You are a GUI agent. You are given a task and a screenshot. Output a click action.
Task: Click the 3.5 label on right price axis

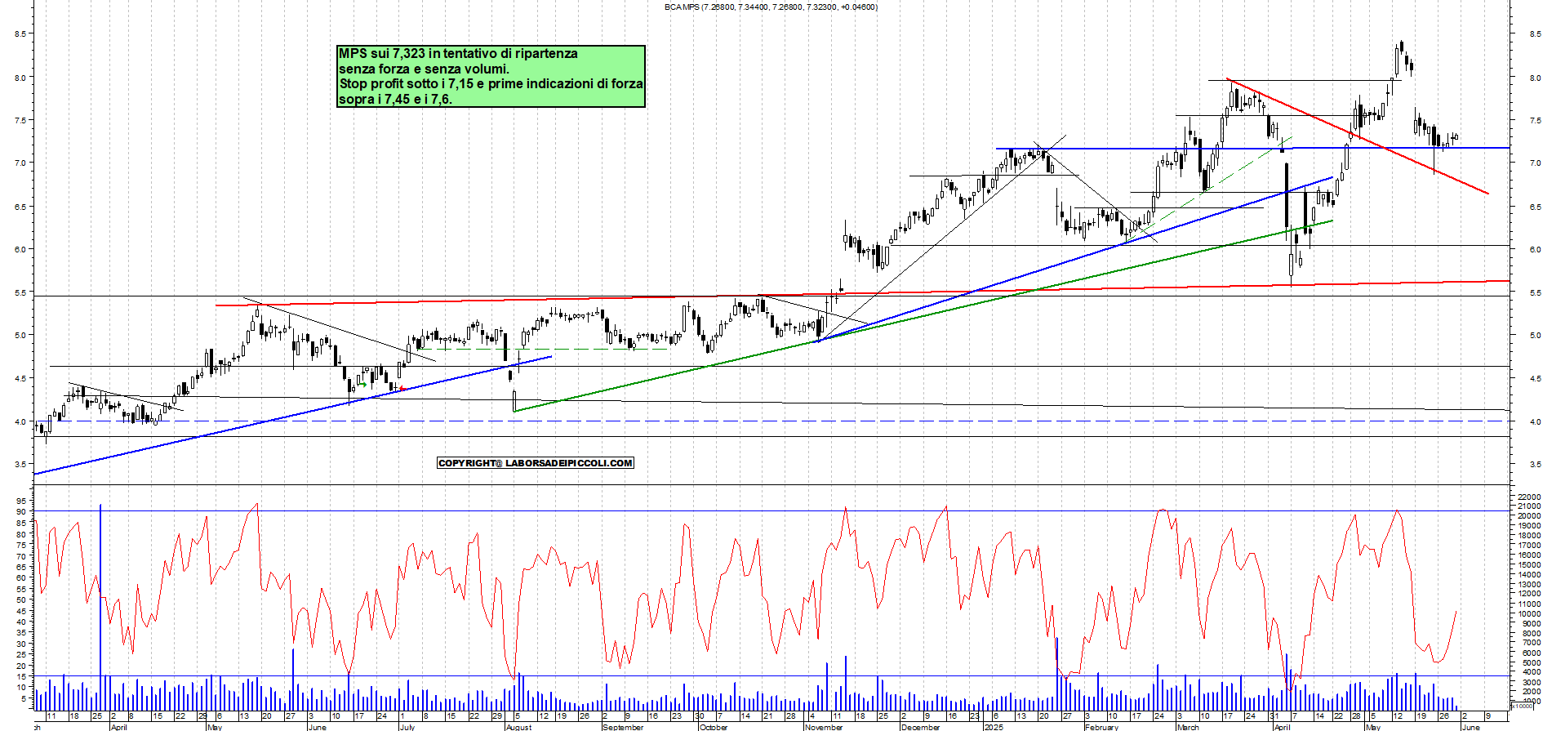tap(1536, 465)
